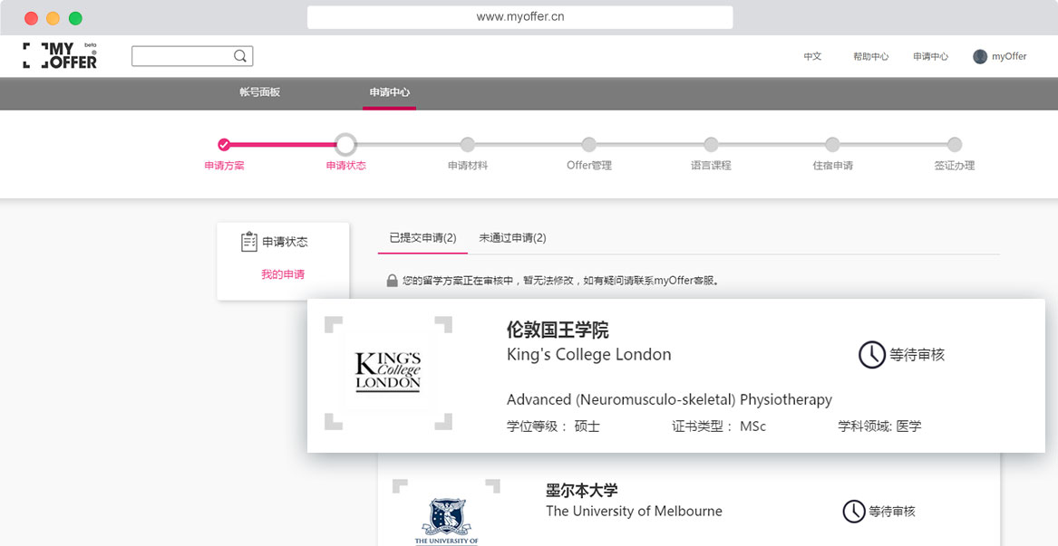
Task: Click the 申请状态 step circle
Action: pos(345,144)
